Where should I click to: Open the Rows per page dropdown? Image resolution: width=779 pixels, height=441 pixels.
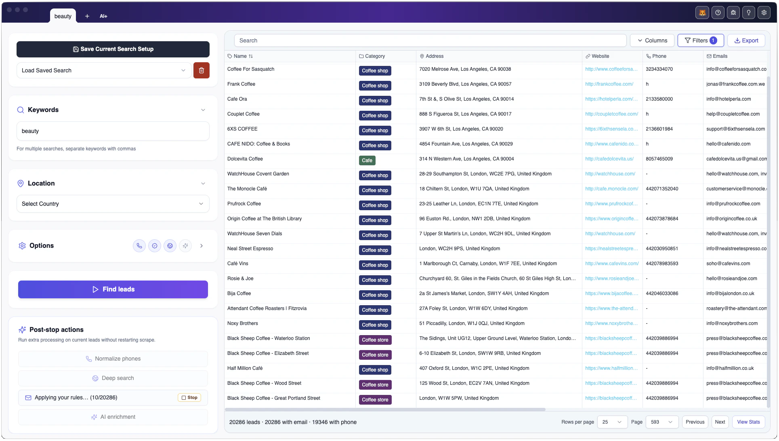[612, 422]
